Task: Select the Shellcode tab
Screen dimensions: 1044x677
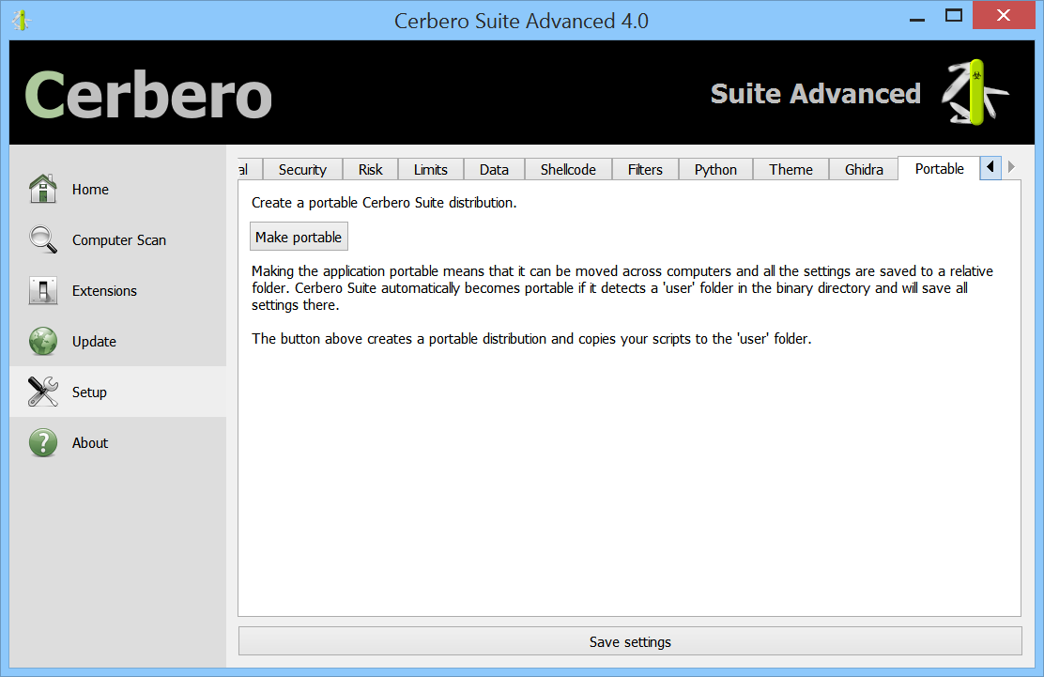Action: point(568,170)
